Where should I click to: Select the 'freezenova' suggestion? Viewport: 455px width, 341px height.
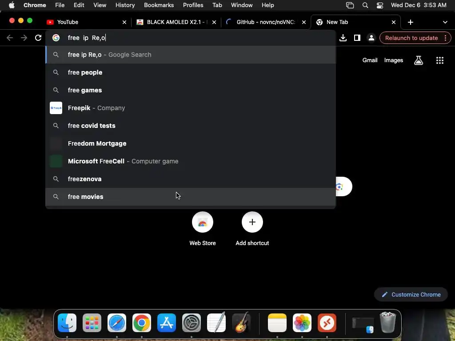(x=191, y=179)
